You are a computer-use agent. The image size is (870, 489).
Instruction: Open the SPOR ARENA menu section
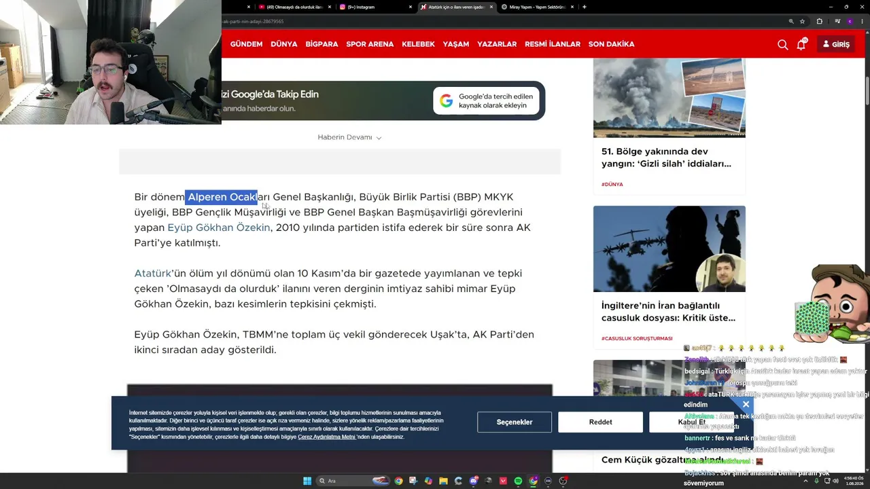click(370, 44)
